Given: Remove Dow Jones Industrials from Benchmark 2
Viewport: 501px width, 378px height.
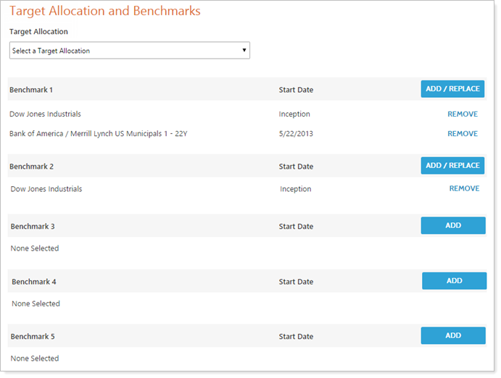Looking at the screenshot, I should pyautogui.click(x=464, y=189).
